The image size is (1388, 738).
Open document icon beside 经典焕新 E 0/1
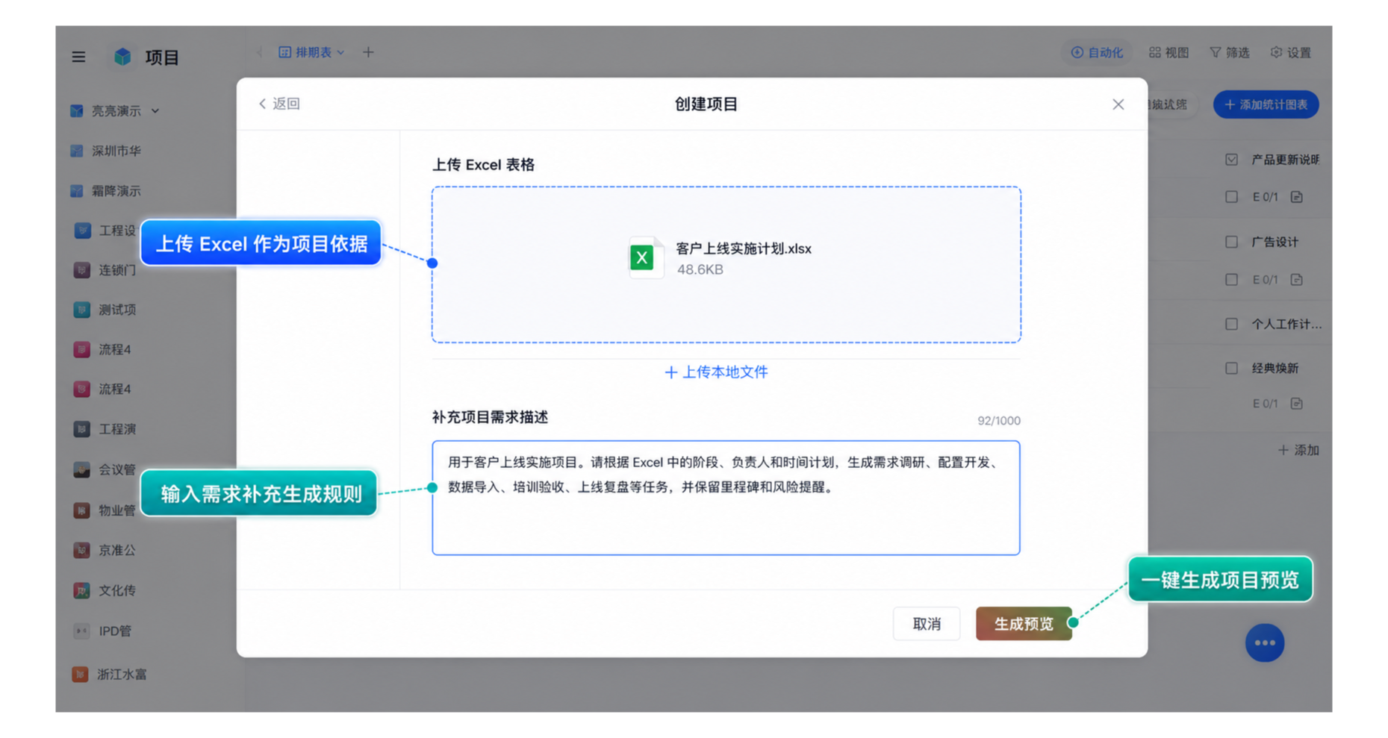point(1297,403)
